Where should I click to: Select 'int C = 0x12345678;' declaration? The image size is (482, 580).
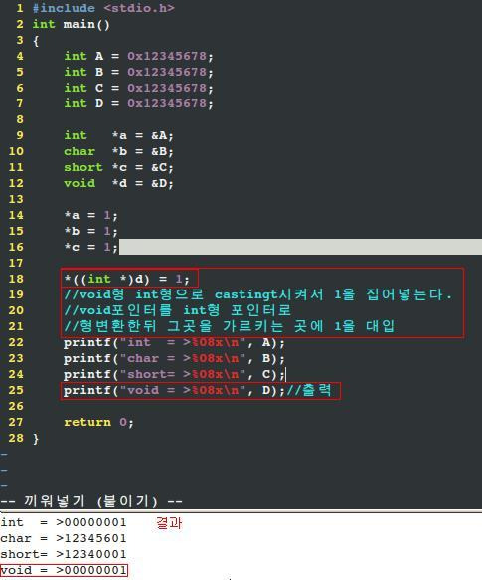tap(138, 88)
